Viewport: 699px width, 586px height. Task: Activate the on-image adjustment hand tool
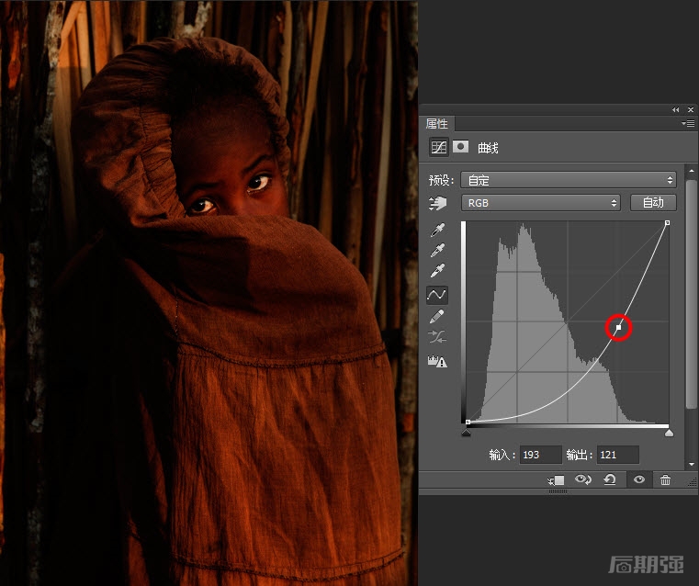coord(437,203)
